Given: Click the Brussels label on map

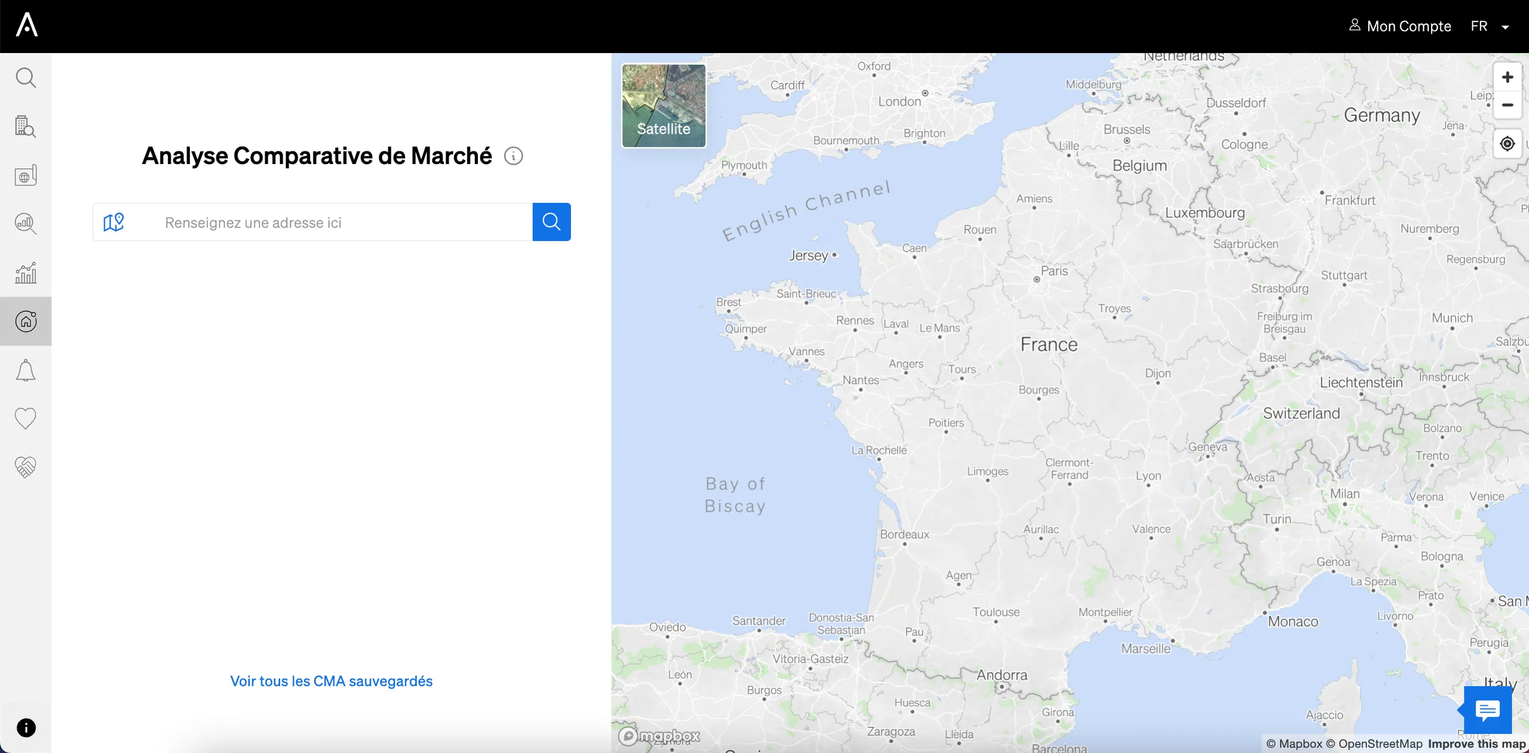Looking at the screenshot, I should click(x=1126, y=129).
